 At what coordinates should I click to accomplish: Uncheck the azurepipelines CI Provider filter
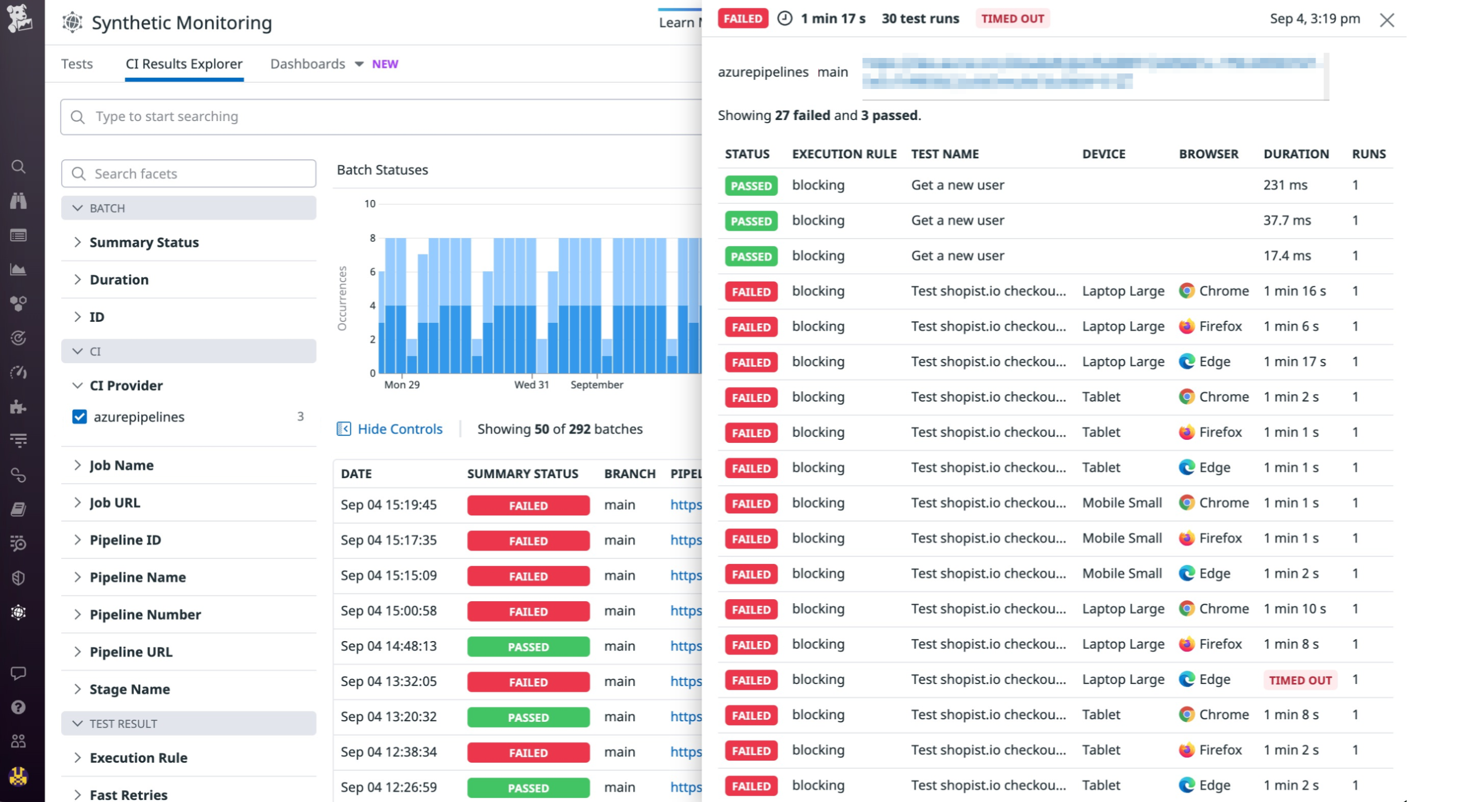(x=80, y=417)
